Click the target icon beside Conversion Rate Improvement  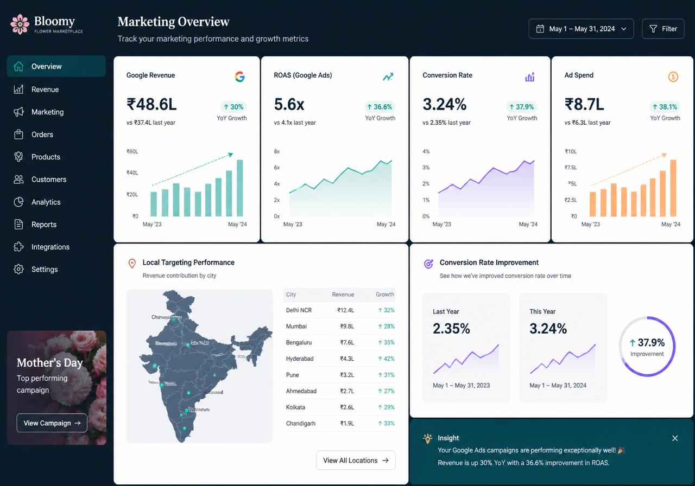pos(428,264)
